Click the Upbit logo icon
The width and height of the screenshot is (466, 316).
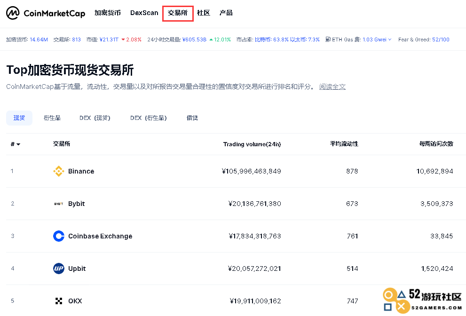coord(59,269)
